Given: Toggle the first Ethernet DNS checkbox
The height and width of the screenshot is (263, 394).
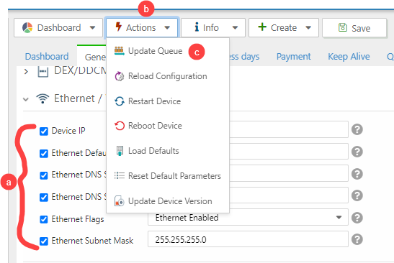Looking at the screenshot, I should 44,175.
